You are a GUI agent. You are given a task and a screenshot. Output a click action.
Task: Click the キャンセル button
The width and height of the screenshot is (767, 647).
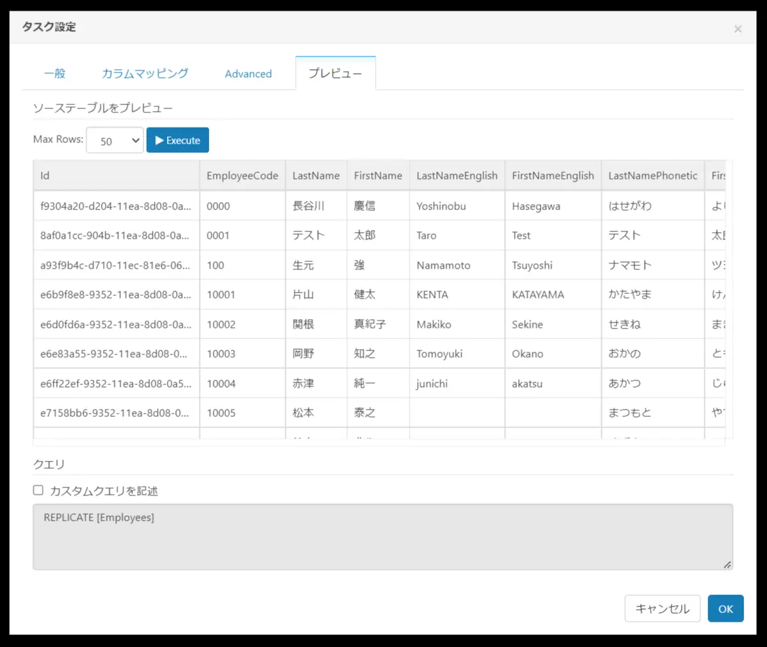(x=663, y=608)
